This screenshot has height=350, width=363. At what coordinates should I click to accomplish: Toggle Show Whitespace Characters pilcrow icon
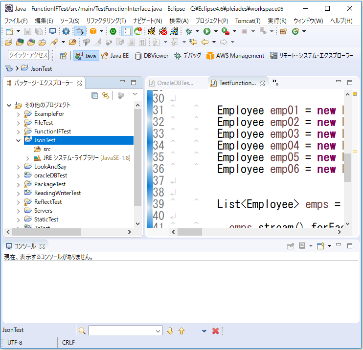[142, 42]
